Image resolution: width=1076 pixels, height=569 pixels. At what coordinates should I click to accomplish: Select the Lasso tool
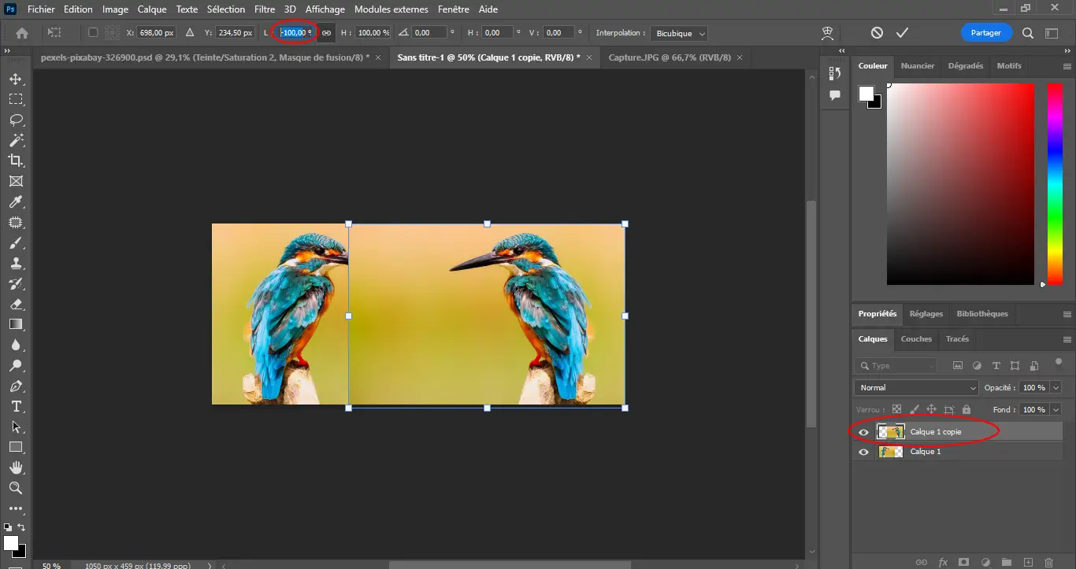coord(16,120)
